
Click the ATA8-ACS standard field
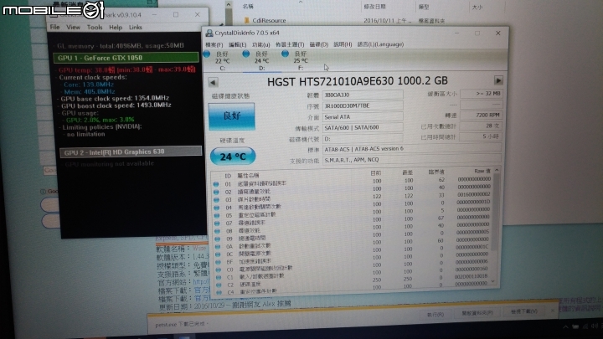coord(412,149)
